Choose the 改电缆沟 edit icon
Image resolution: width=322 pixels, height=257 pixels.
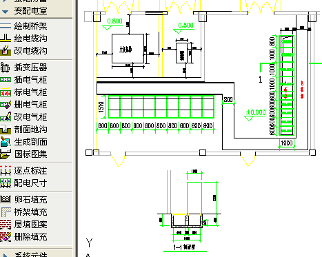6,50
